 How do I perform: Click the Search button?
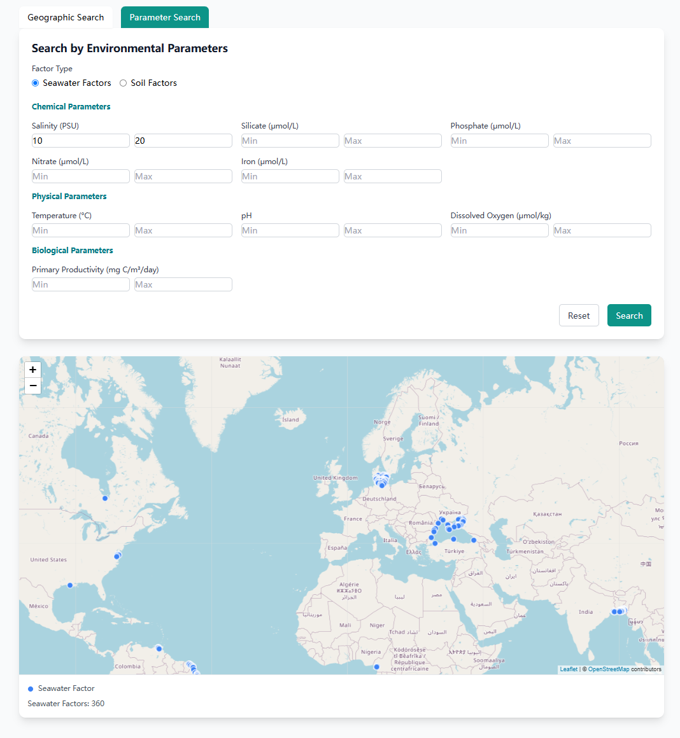(x=629, y=316)
